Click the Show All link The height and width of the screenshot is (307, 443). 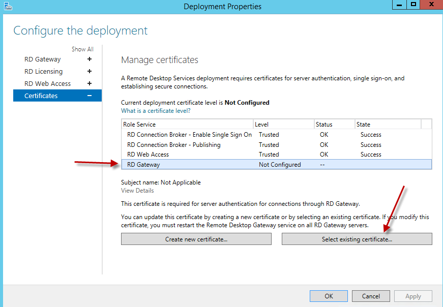pyautogui.click(x=82, y=49)
